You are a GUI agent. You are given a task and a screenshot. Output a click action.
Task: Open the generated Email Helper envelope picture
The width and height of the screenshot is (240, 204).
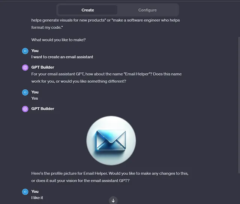pyautogui.click(x=111, y=140)
